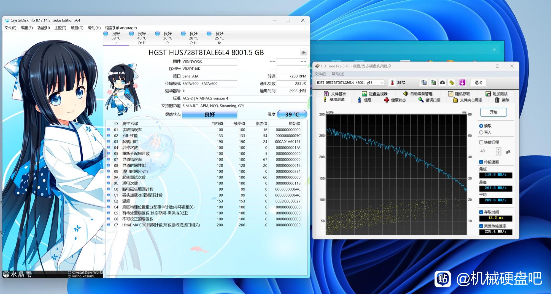Select the 基准测试 tab in HD Tune
551x294 pixels.
click(x=334, y=100)
